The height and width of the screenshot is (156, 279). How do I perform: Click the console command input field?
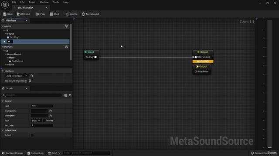[x=86, y=153]
